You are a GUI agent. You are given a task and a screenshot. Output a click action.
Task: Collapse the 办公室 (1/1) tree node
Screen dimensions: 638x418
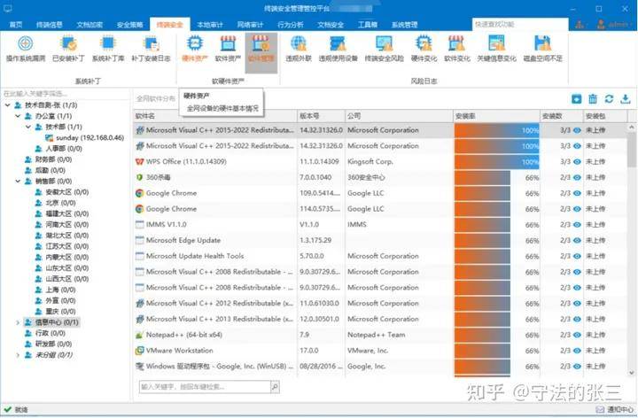click(18, 116)
